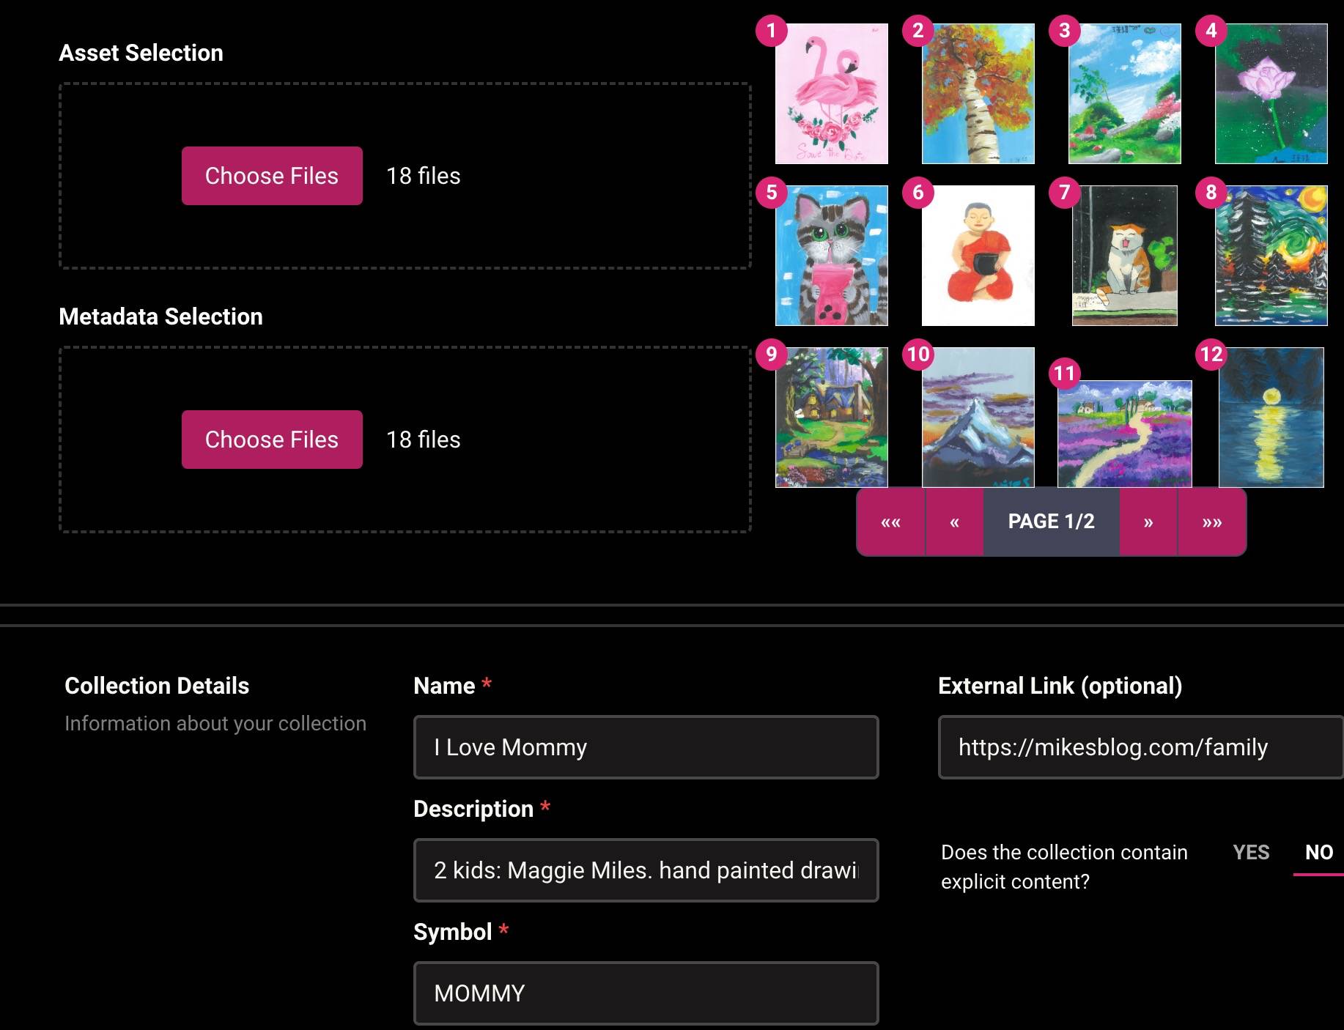Select the autumn birch tree painting
Viewport: 1344px width, 1030px height.
click(978, 94)
